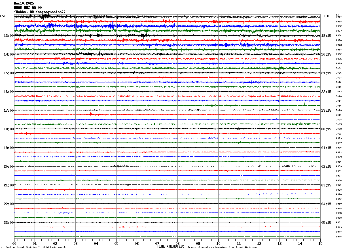This screenshot has height=251, width=343.
Task: Click the 'Each Vertical Division = 100.00 microvolts' note
Action: tap(36, 247)
